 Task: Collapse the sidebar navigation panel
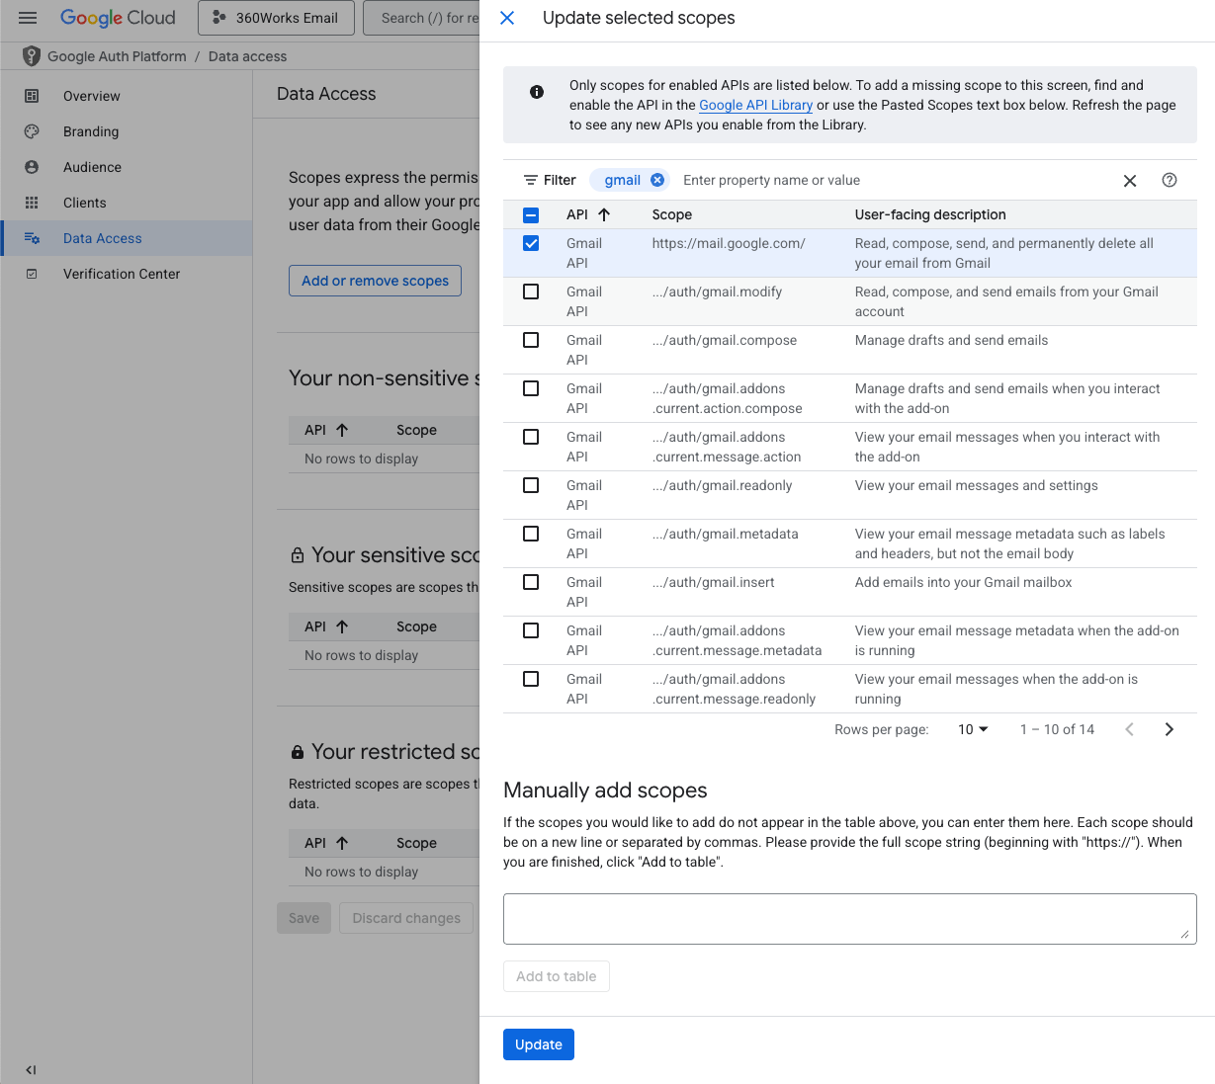31,1069
